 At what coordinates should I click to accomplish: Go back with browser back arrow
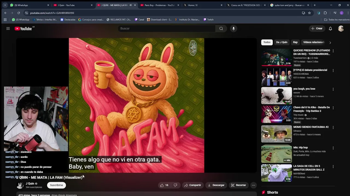click(5, 13)
